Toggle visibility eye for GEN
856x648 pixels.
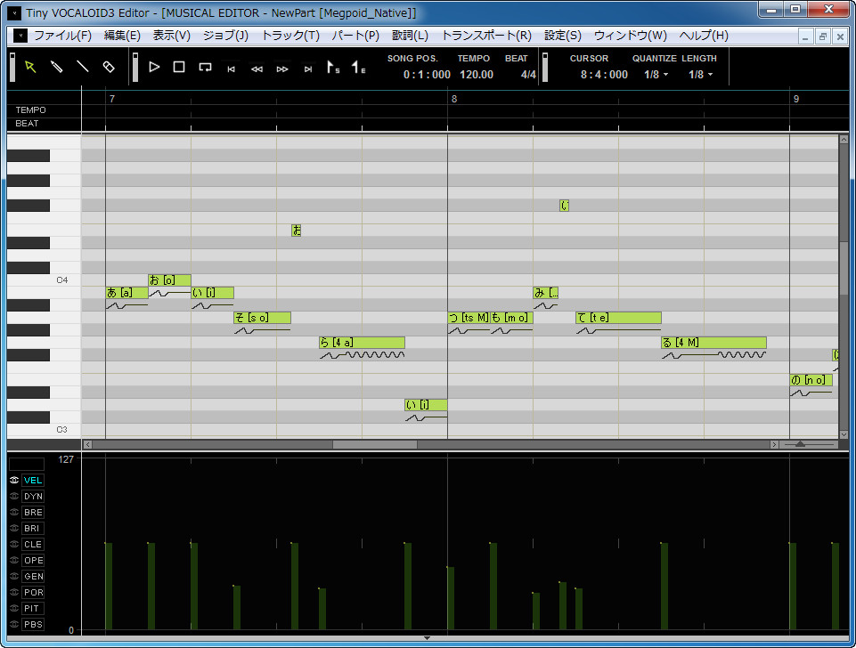[14, 576]
